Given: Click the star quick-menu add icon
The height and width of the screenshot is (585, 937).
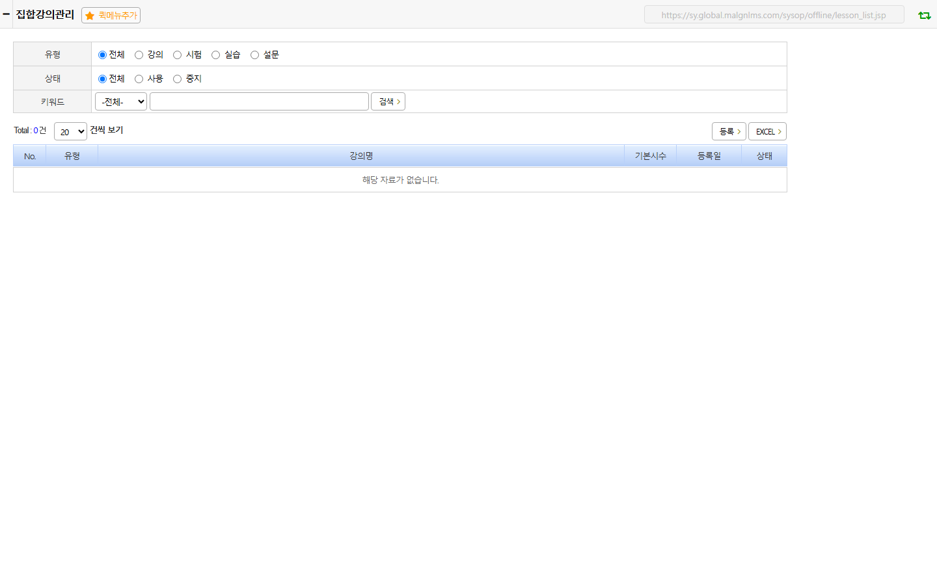Looking at the screenshot, I should click(x=90, y=16).
